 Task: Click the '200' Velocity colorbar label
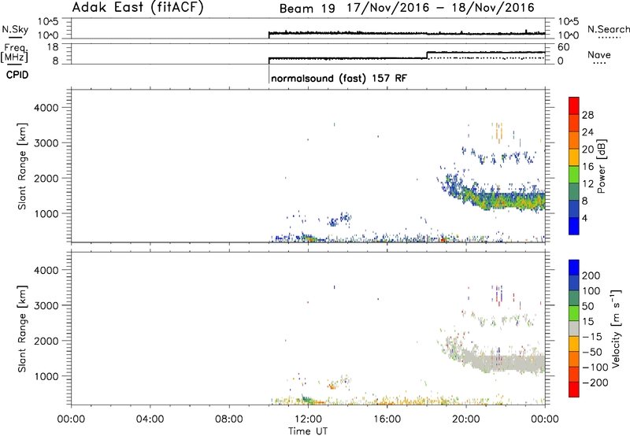pyautogui.click(x=591, y=275)
